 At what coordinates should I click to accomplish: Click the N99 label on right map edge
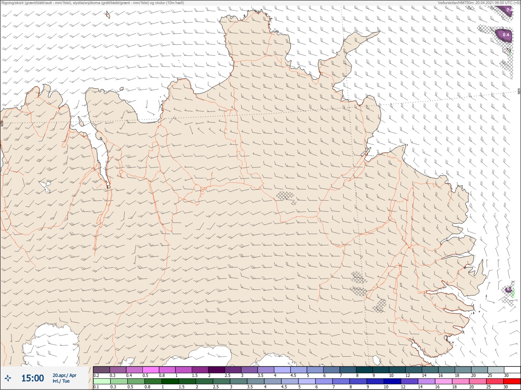point(519,91)
